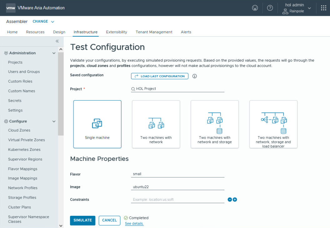Select Two machines with network and storage card
This screenshot has width=330, height=228.
point(215,124)
